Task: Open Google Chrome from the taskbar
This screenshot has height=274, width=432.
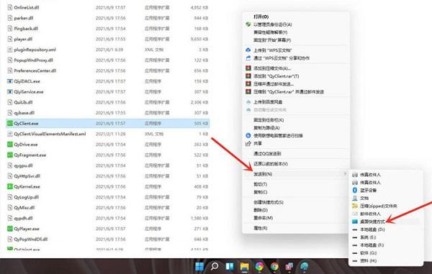Action: 274,266
